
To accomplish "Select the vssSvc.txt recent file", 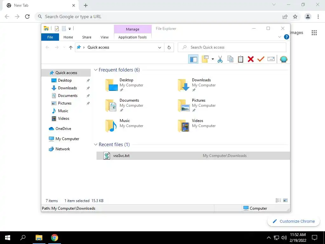I will point(193,156).
